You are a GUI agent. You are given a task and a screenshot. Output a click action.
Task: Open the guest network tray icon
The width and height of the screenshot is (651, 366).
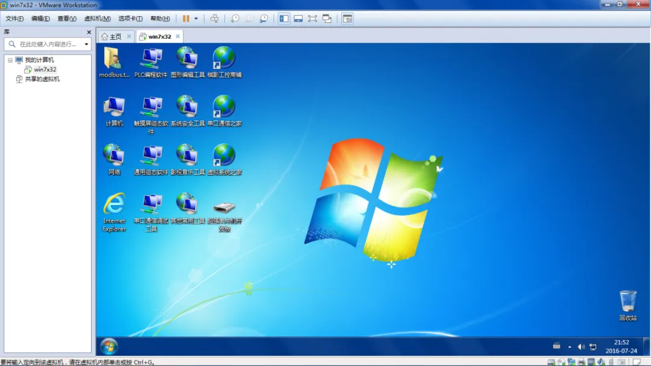(x=593, y=347)
